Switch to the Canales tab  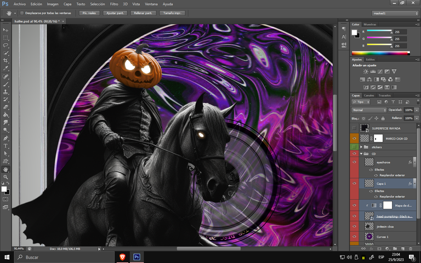(x=368, y=95)
